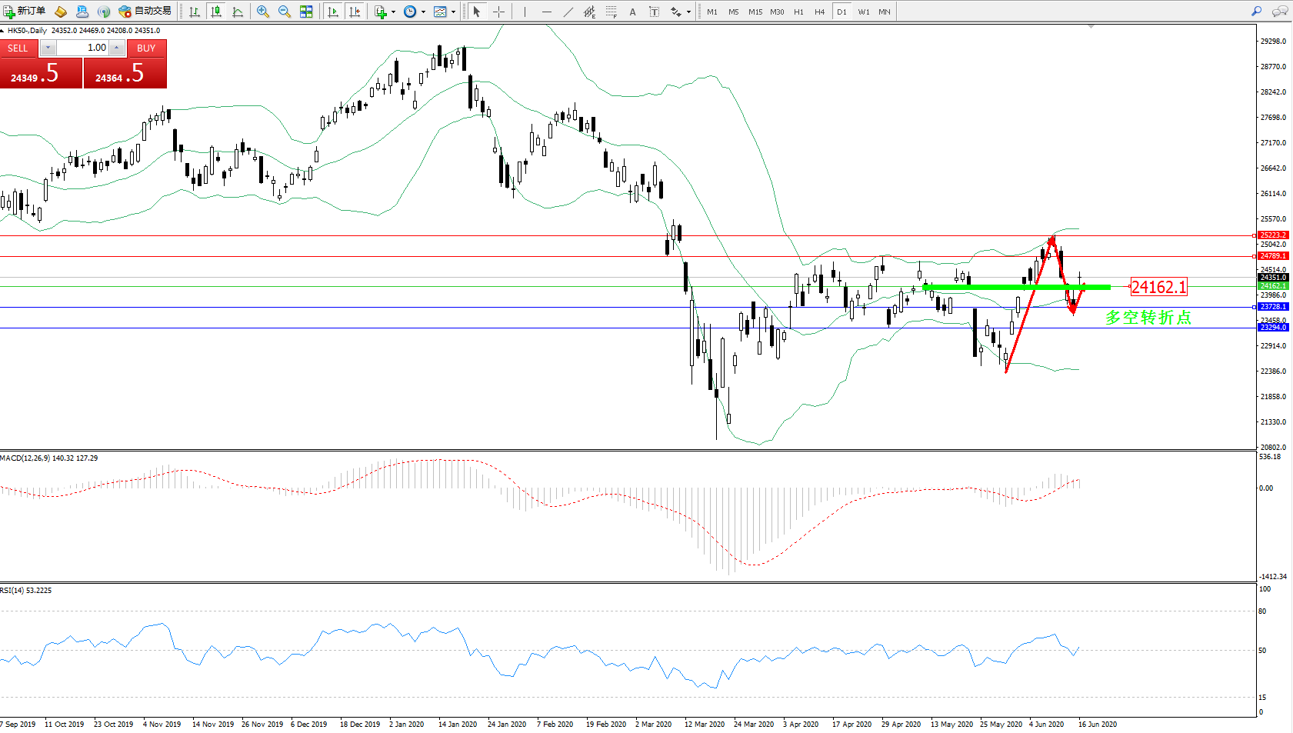Select the crosshair cursor tool
This screenshot has width=1293, height=733.
498,12
